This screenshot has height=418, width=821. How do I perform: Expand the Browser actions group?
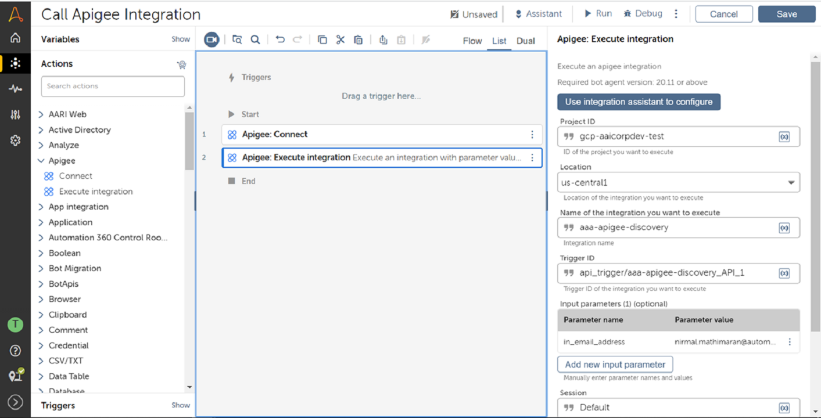coord(41,300)
